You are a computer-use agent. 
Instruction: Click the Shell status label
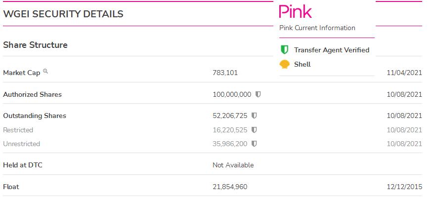[x=302, y=64]
